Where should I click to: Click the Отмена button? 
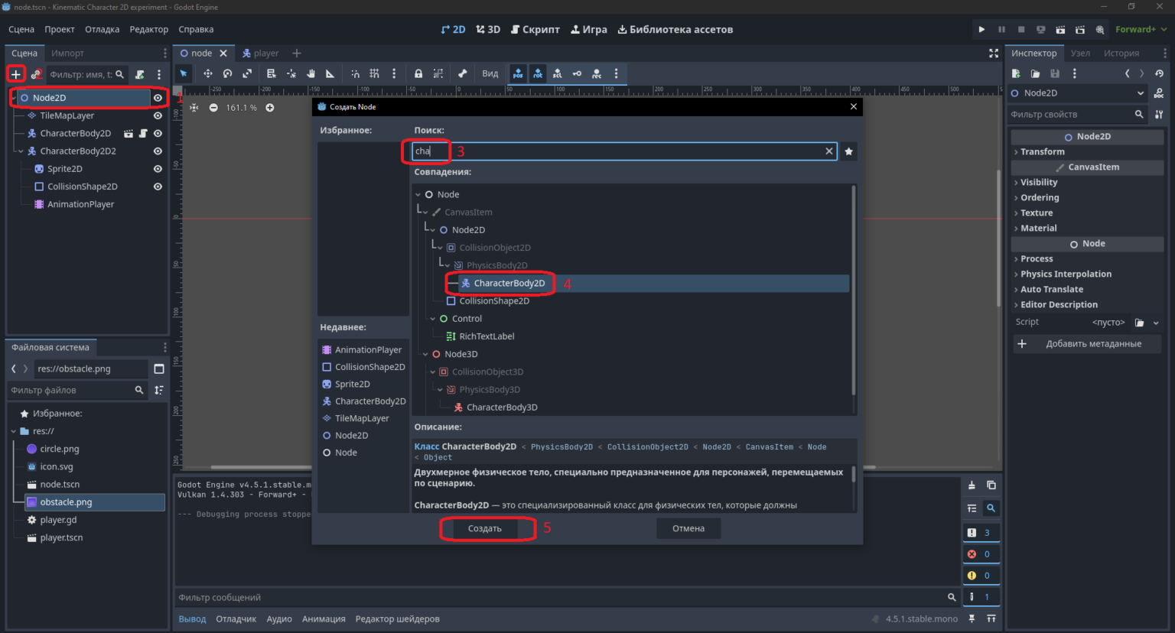coord(688,528)
